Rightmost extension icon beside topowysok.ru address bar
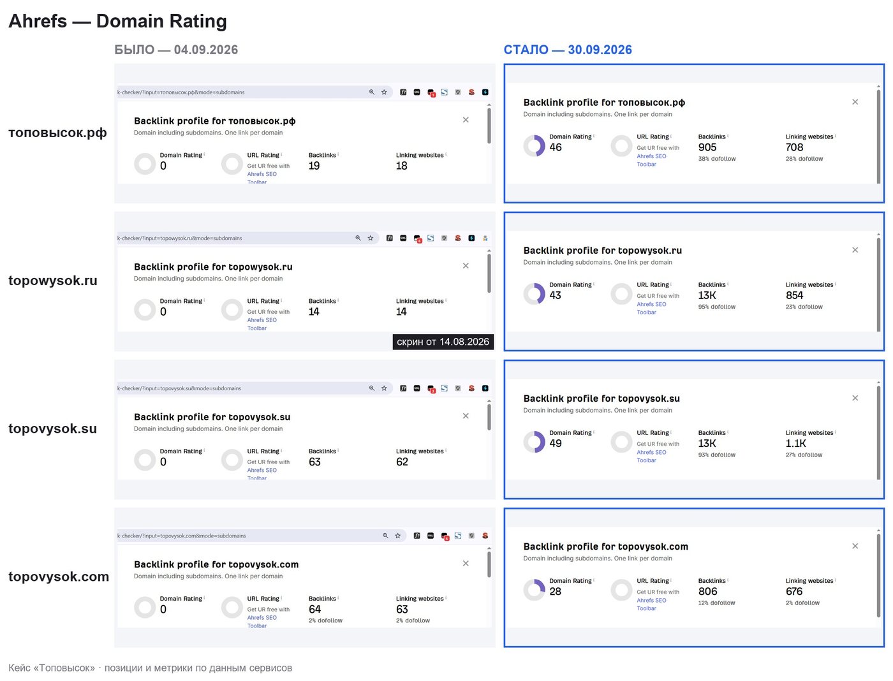Screen dimensions: 893x681 point(485,238)
